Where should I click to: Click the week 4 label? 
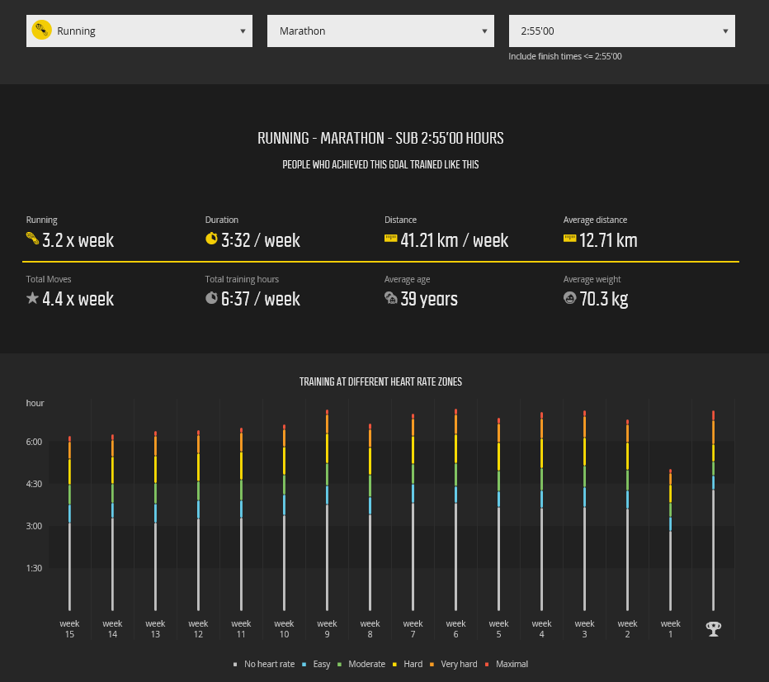tap(541, 628)
